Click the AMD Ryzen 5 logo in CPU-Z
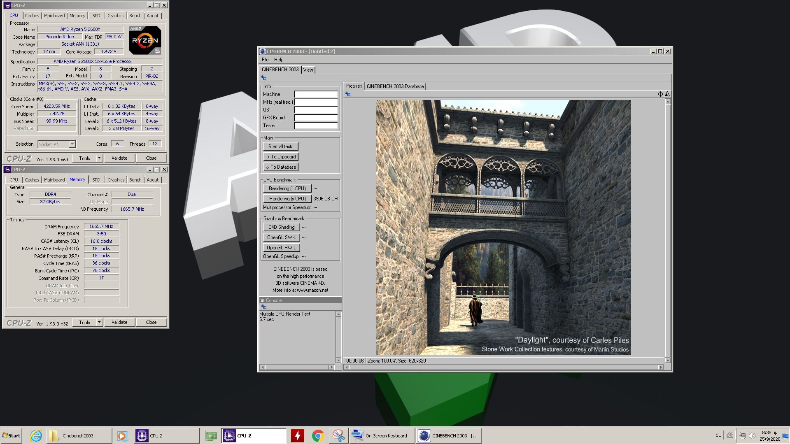The height and width of the screenshot is (444, 790). pyautogui.click(x=145, y=40)
